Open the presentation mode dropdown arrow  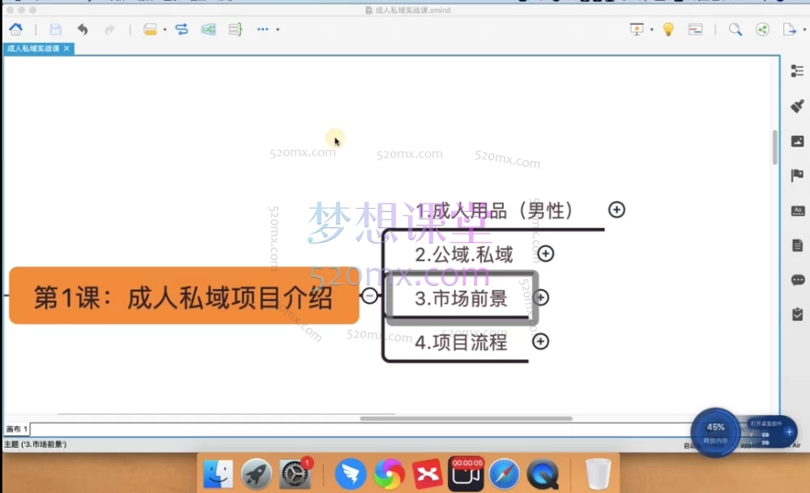651,31
